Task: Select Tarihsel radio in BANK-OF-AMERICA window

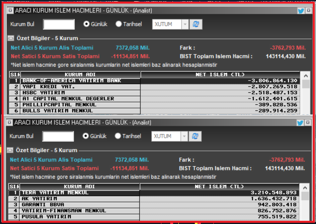Action: click(x=118, y=24)
